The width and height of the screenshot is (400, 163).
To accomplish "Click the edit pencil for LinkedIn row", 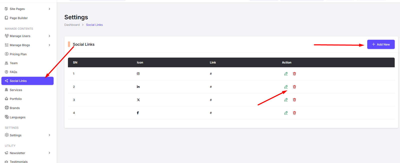I will click(286, 87).
